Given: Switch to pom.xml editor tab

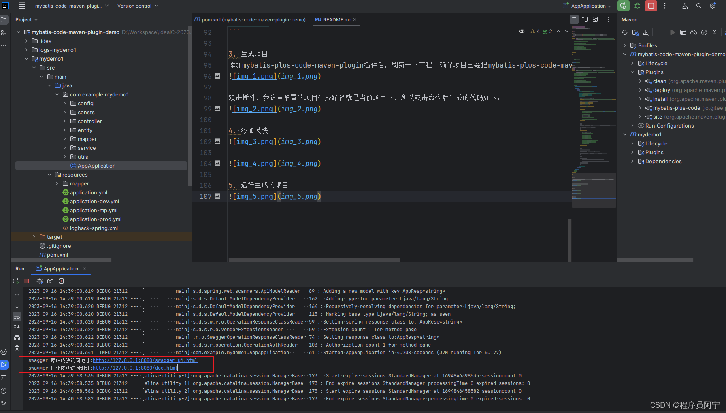Looking at the screenshot, I should [250, 19].
